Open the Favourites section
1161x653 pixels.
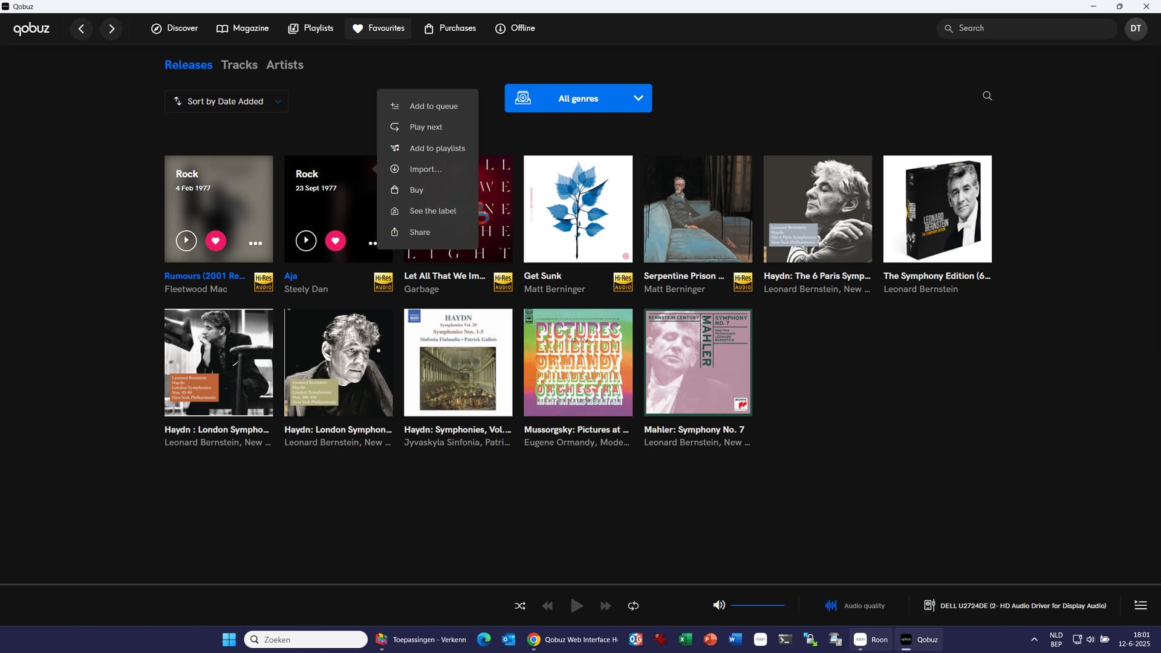click(x=378, y=28)
